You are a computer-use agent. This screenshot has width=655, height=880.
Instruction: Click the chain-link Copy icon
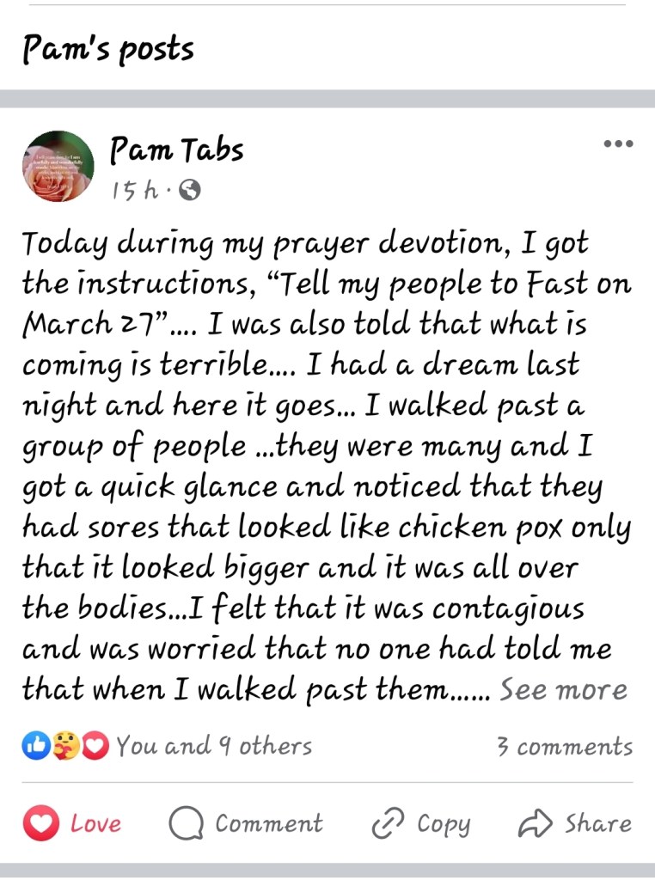(387, 825)
